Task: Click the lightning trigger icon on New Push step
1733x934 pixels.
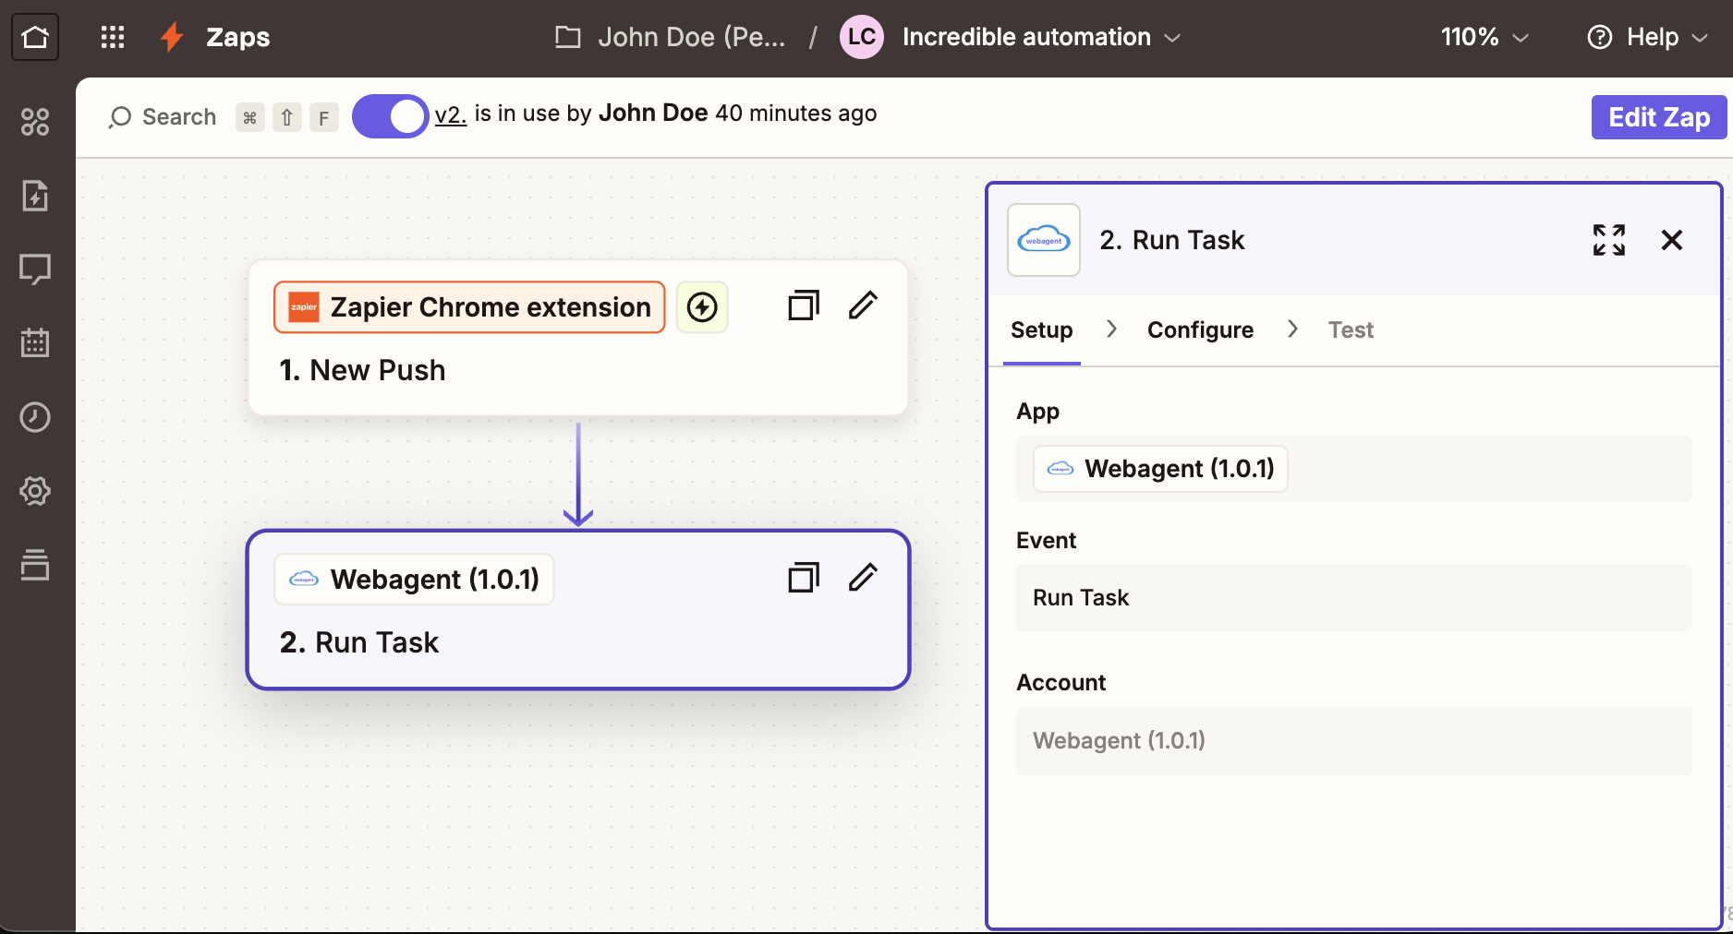Action: point(702,307)
